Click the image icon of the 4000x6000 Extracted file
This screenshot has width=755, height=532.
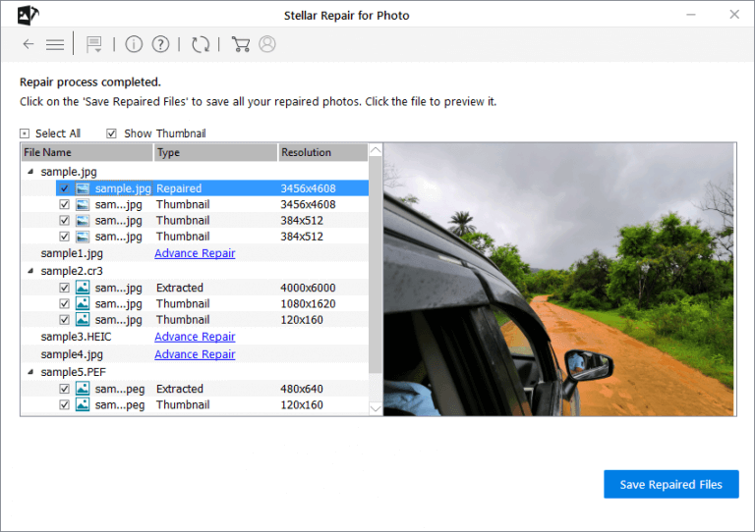83,288
